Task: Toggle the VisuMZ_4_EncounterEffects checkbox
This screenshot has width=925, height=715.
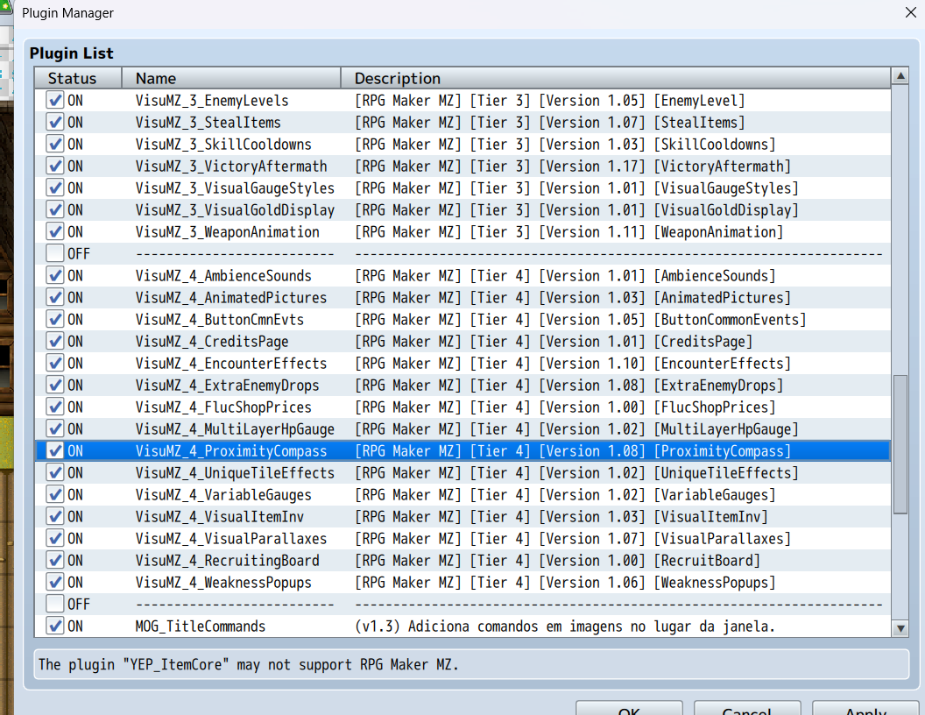Action: tap(55, 364)
